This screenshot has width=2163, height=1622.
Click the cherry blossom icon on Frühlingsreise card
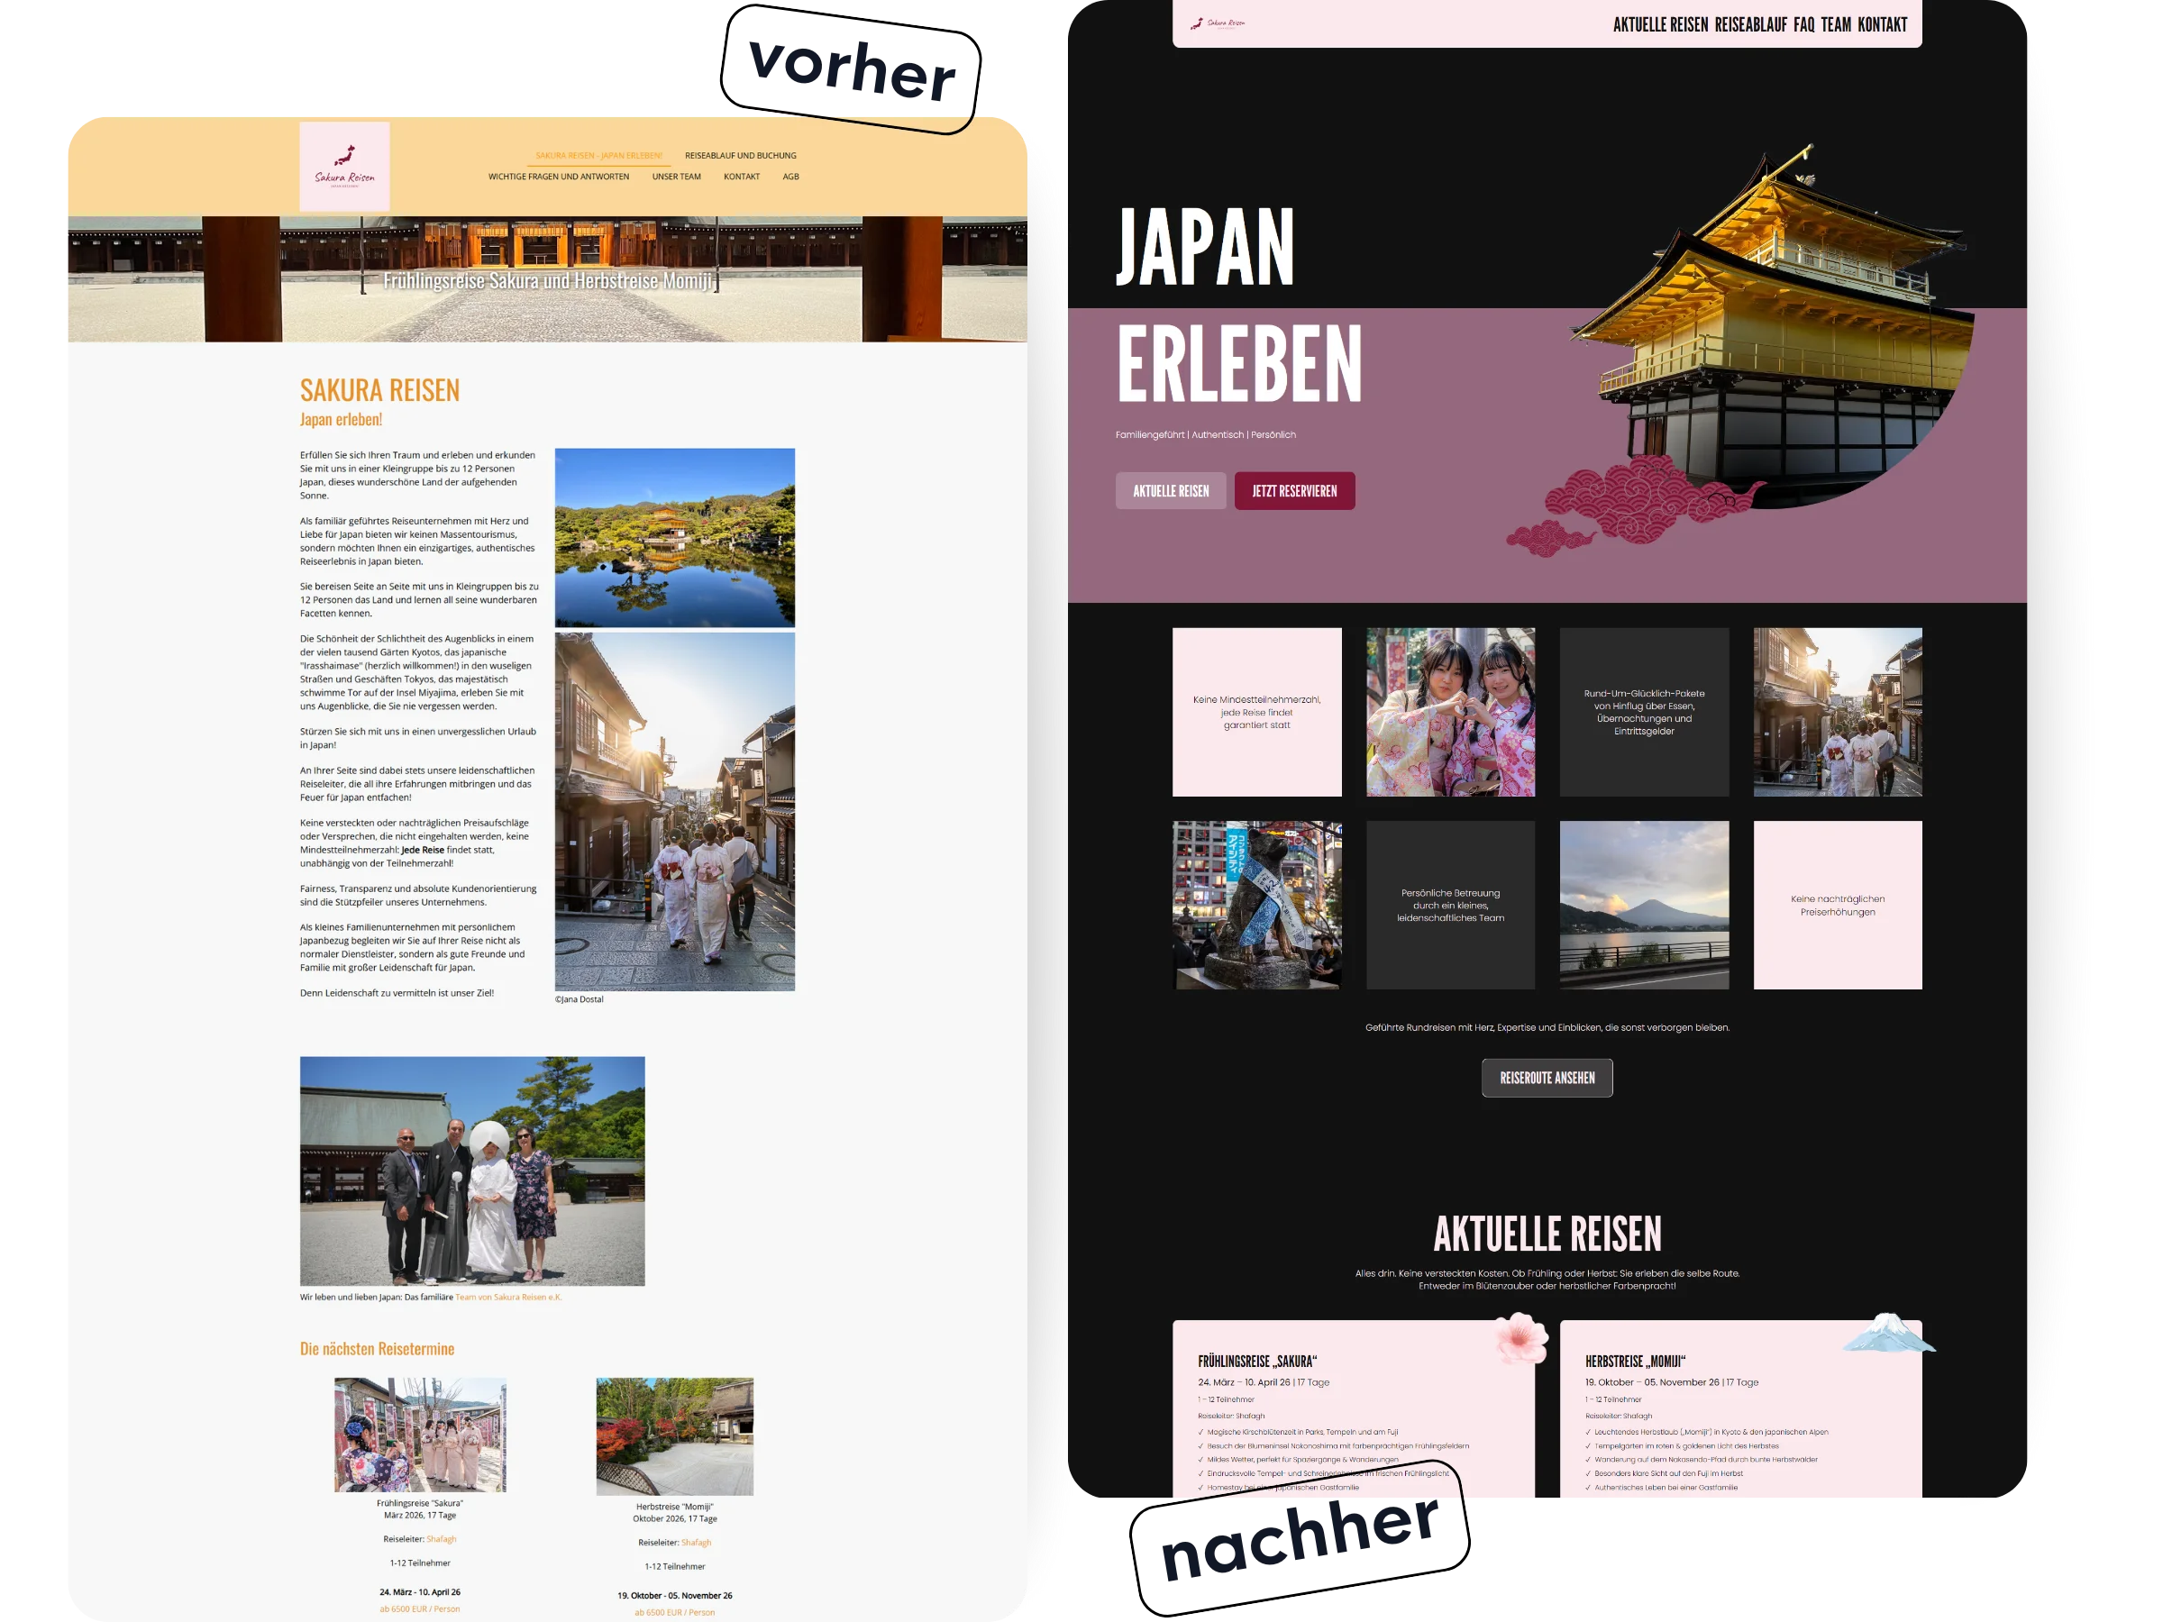[x=1520, y=1339]
